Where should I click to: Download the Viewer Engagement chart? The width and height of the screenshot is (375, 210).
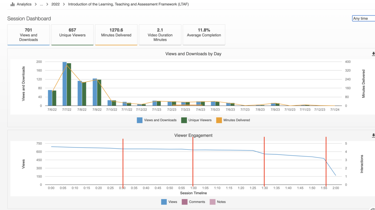(373, 136)
